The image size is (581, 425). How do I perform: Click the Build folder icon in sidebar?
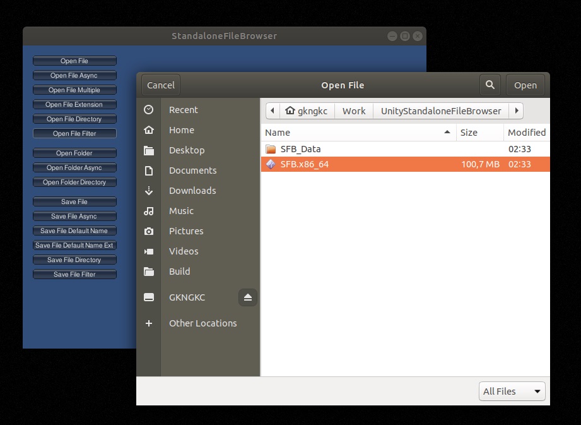[149, 272]
